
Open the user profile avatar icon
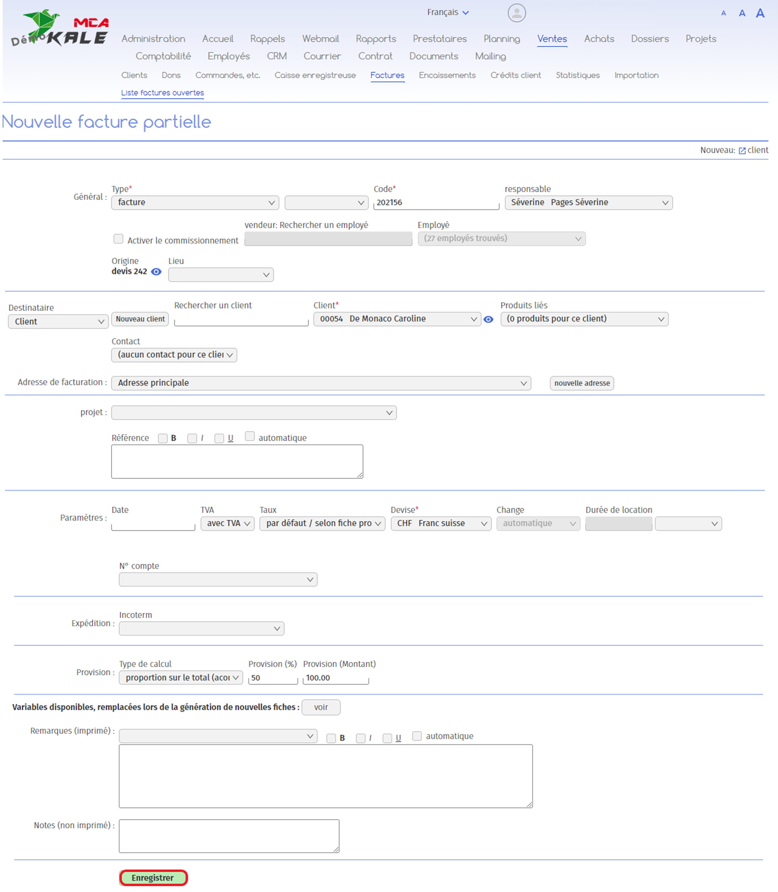[517, 13]
